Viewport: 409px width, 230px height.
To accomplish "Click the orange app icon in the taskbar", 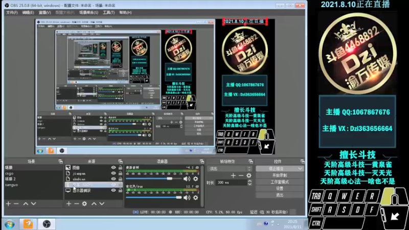I will [28, 224].
